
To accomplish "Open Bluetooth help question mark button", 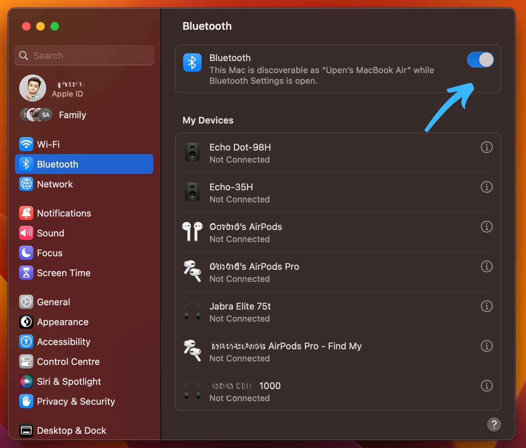I will [x=494, y=424].
